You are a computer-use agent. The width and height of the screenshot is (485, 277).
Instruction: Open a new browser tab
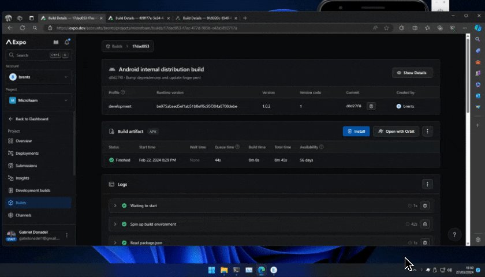tap(245, 18)
